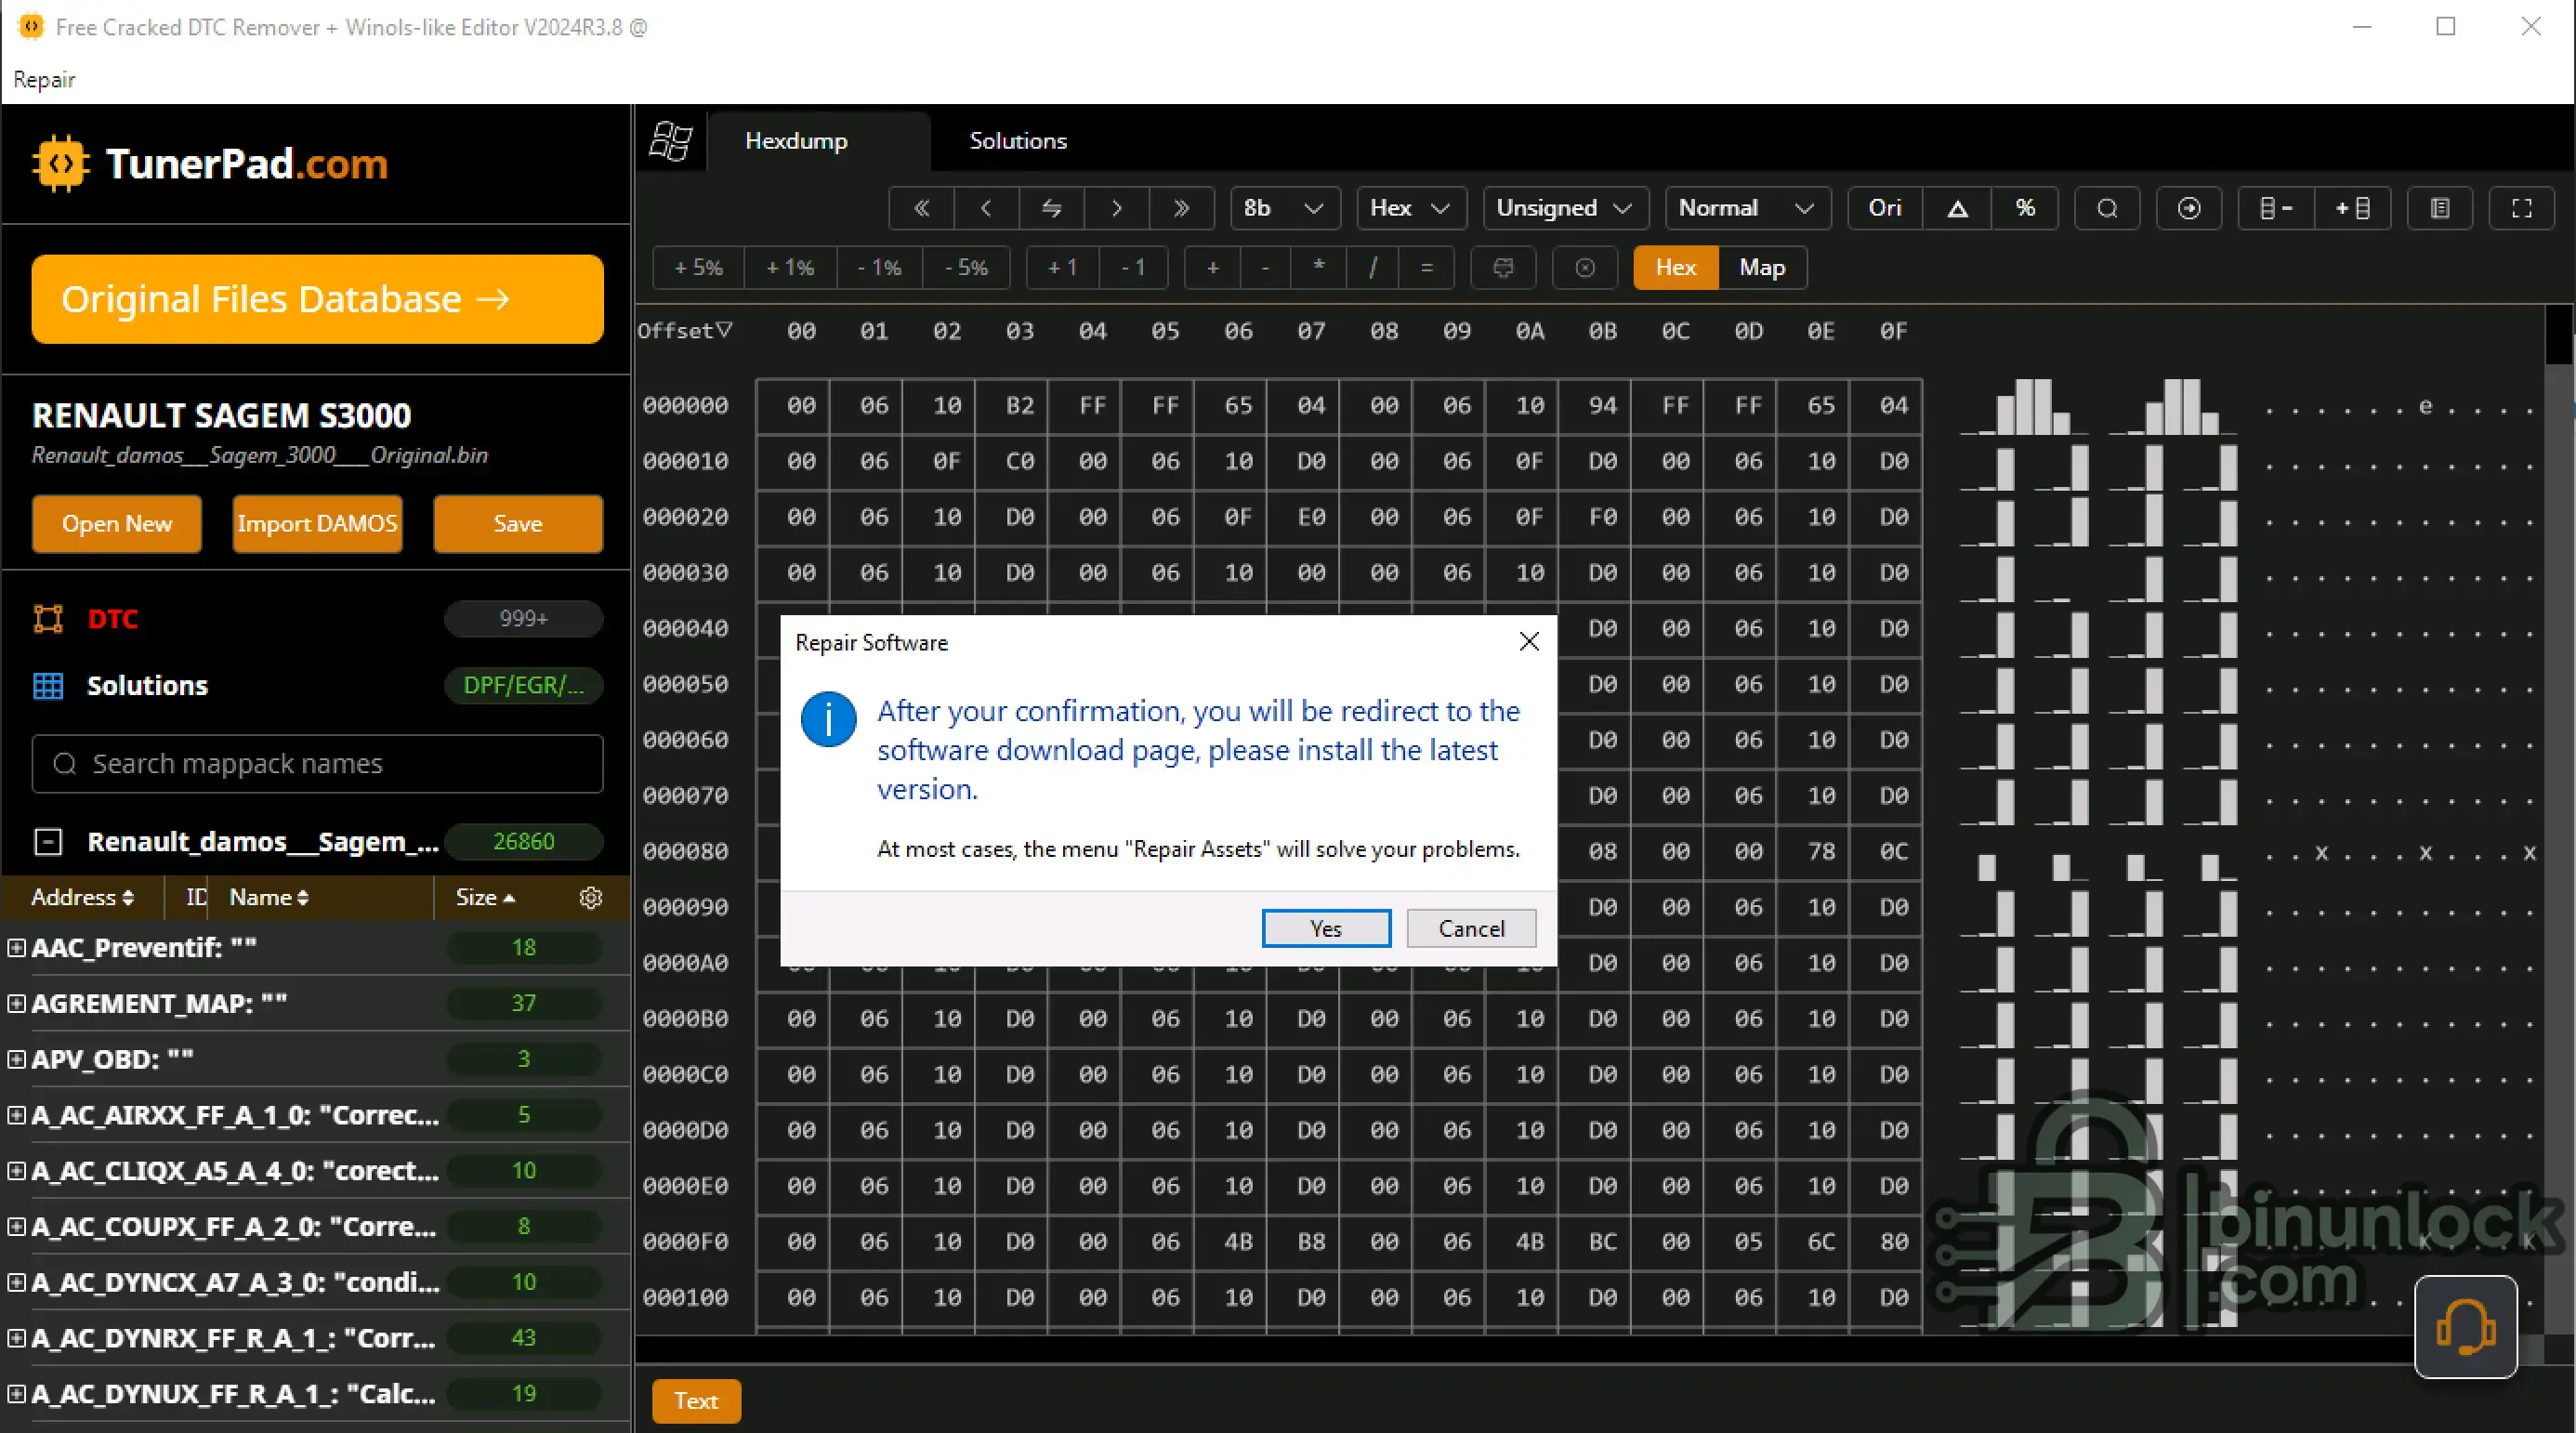Click the decrease columns icon
This screenshot has width=2576, height=1433.
pos(2275,208)
